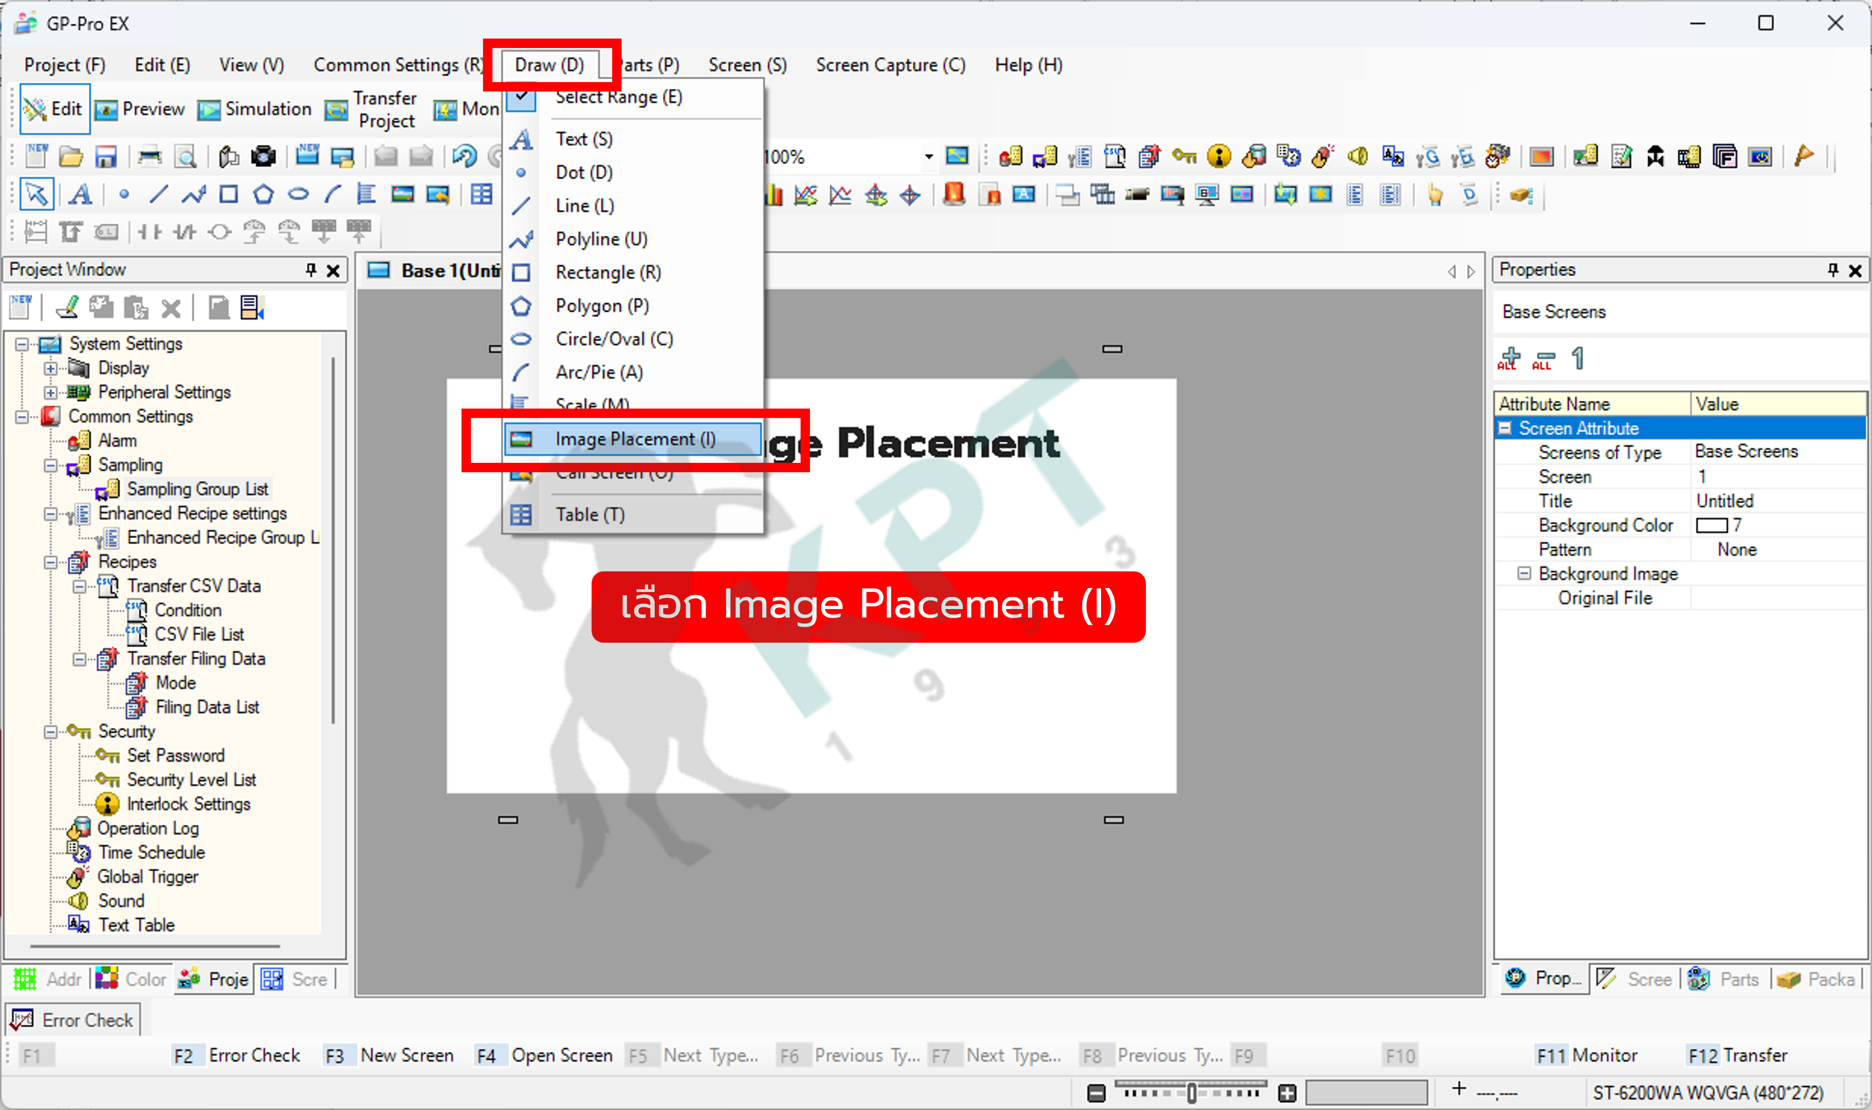Select Interlock Settings tree item

click(x=188, y=804)
